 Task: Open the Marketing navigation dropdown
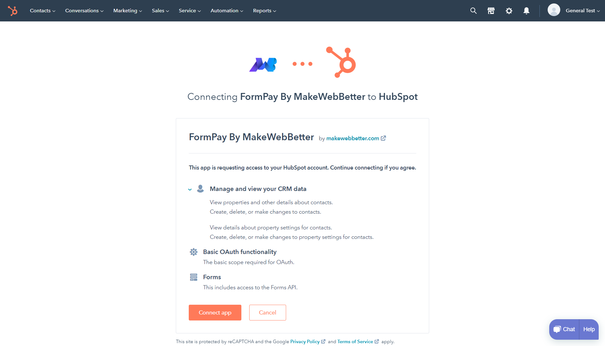127,10
